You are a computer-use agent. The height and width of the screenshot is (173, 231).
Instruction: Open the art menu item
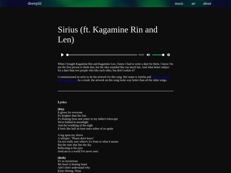coord(193,3)
